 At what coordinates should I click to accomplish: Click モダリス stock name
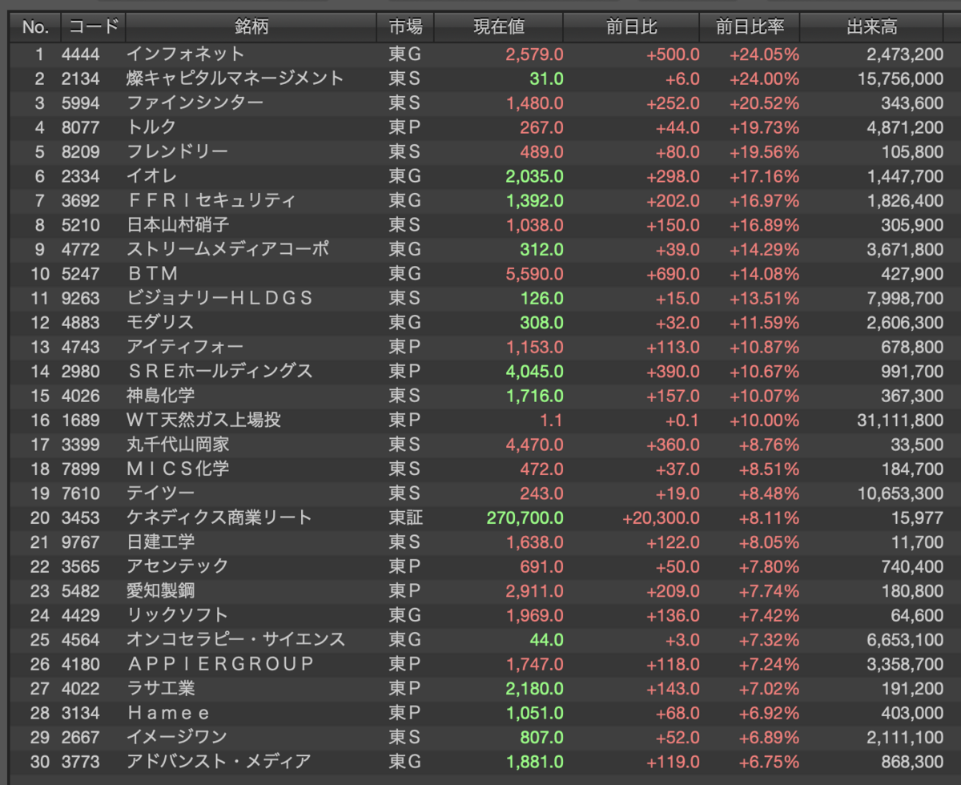pyautogui.click(x=160, y=323)
